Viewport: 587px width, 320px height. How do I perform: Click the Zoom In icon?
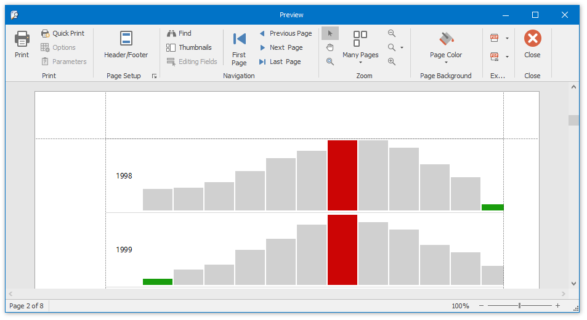[392, 62]
